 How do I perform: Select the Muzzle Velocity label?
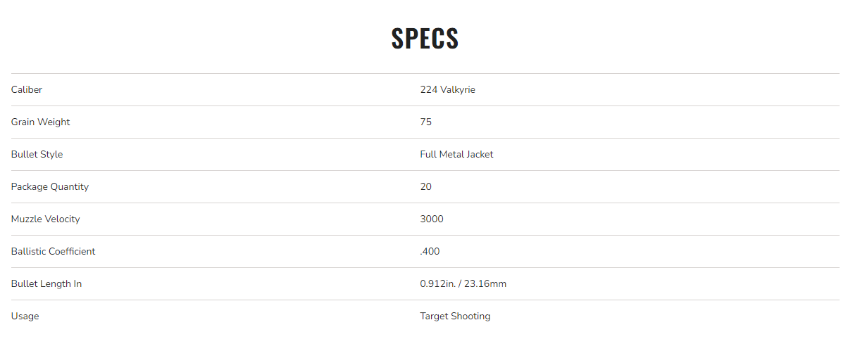tap(45, 219)
